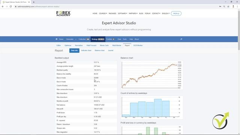Click the Stats info button
This screenshot has height=135, width=240.
[x=74, y=51]
